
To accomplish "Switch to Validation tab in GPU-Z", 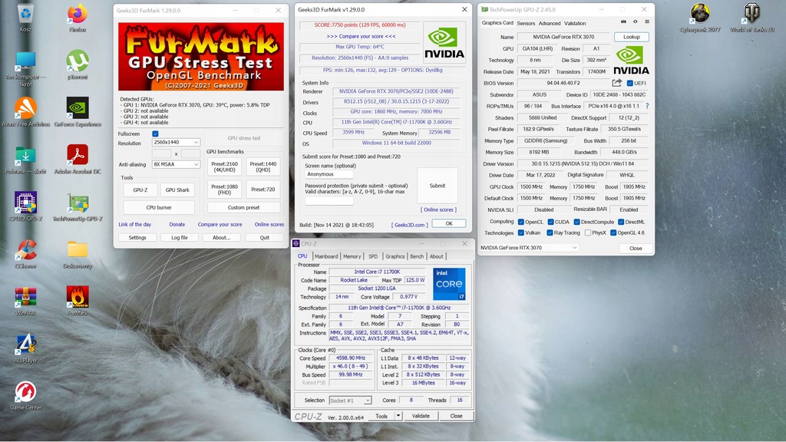I will click(574, 23).
